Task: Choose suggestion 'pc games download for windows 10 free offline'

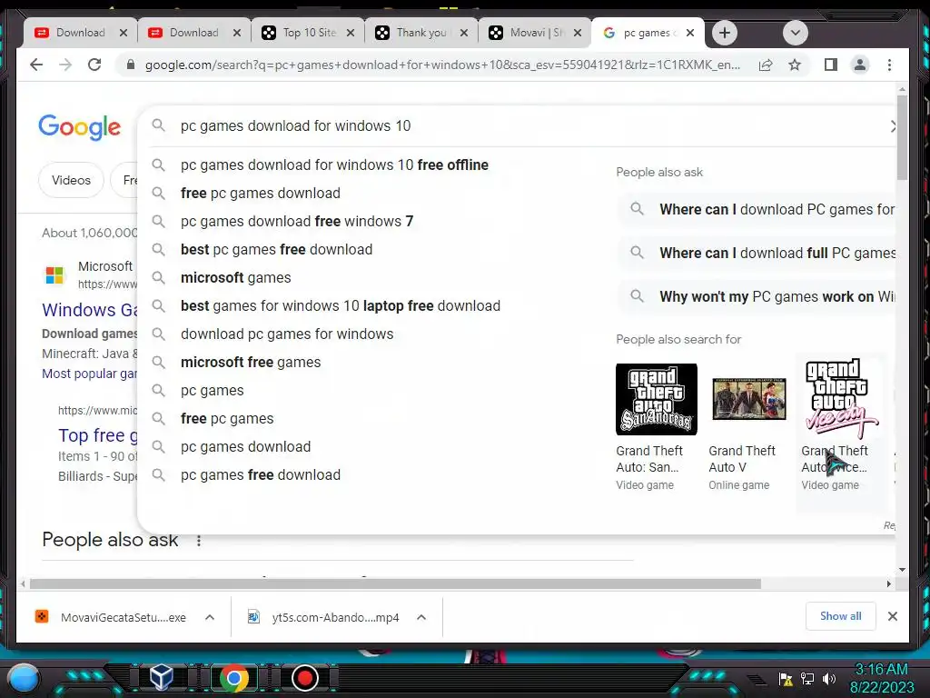Action: (334, 165)
